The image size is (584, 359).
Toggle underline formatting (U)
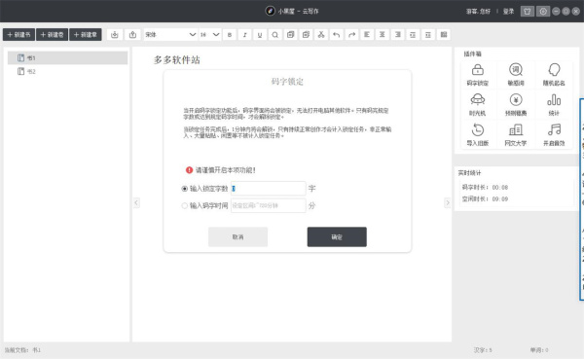click(x=260, y=35)
